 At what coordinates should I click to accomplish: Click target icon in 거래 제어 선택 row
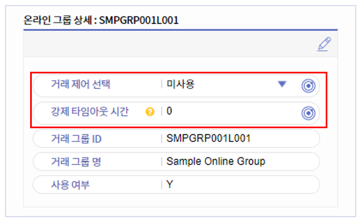point(308,86)
